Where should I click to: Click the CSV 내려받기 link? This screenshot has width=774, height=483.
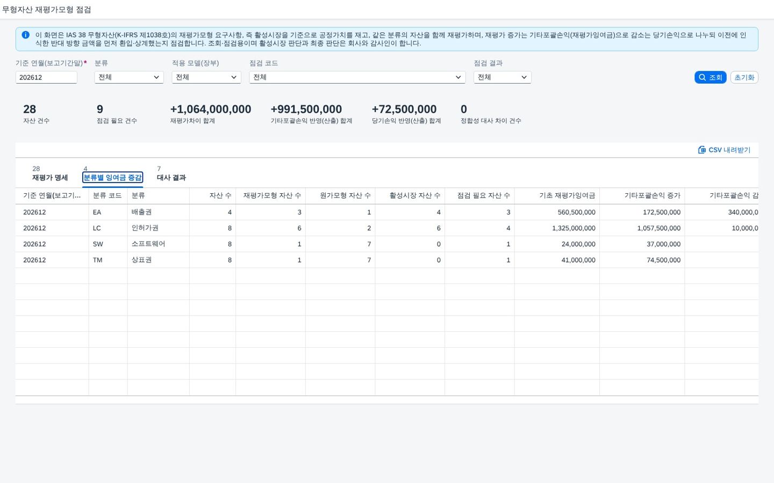[724, 150]
